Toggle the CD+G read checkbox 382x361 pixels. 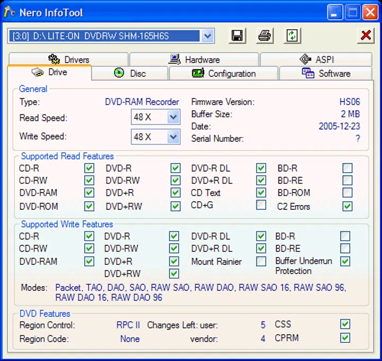click(261, 205)
